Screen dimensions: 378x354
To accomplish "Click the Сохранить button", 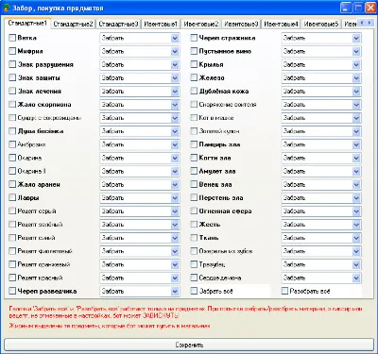I will point(189,345).
